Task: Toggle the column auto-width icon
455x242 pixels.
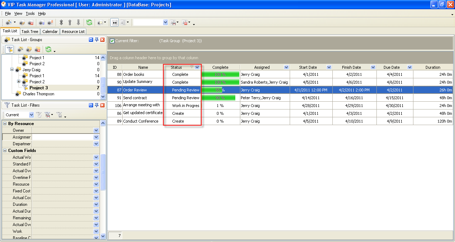Action: 114,22
